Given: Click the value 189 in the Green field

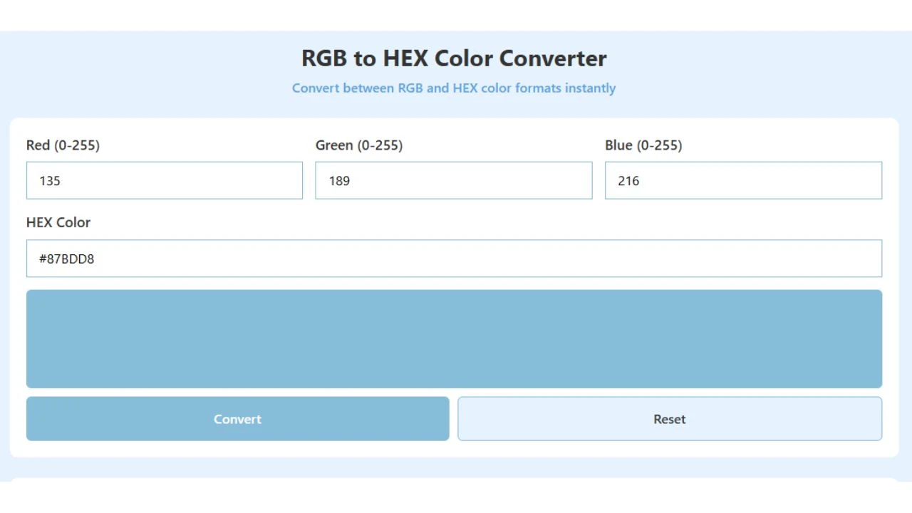Looking at the screenshot, I should pyautogui.click(x=339, y=181).
